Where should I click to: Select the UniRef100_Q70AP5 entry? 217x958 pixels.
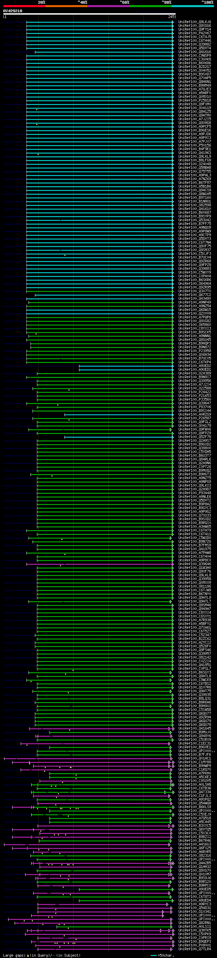[195, 78]
